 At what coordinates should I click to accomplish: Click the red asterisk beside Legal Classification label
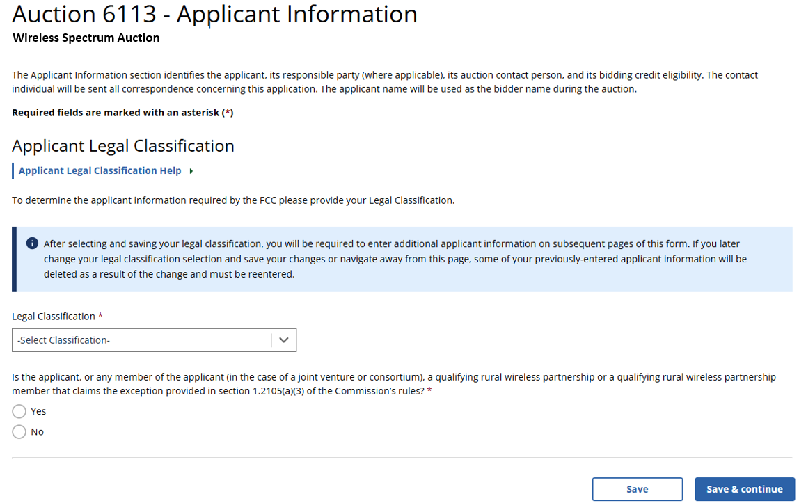point(101,317)
